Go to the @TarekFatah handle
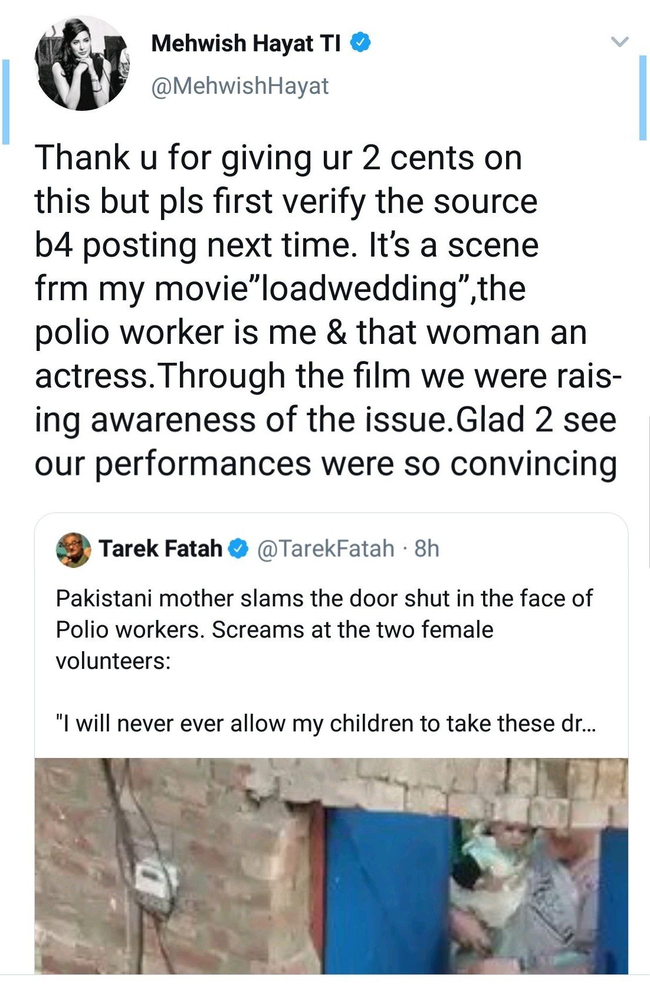Viewport: 650px width, 988px height. pos(326,549)
